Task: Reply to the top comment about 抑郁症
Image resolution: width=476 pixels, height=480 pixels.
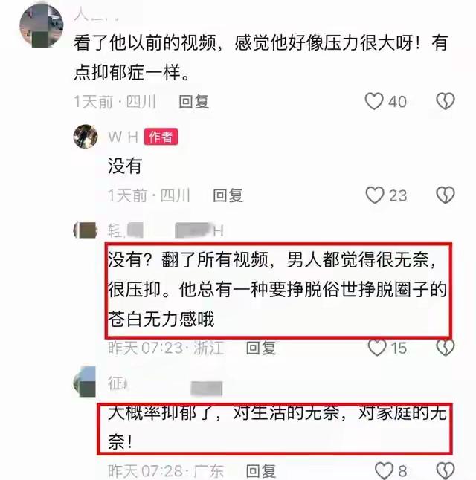Action: 193,102
